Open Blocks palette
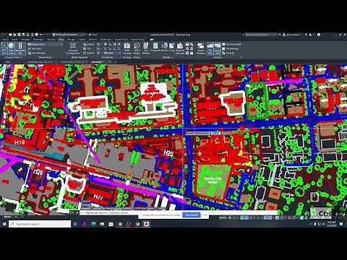 164,47
